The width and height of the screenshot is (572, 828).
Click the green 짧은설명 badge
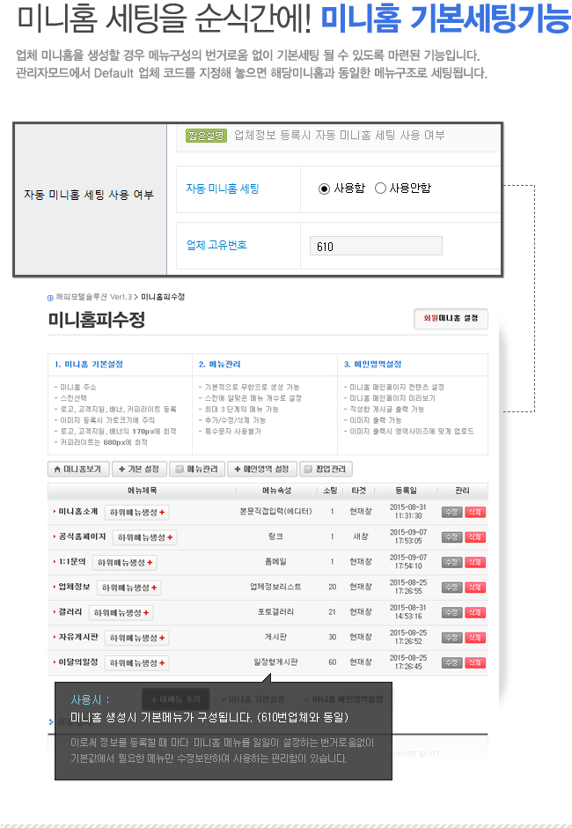pos(206,136)
